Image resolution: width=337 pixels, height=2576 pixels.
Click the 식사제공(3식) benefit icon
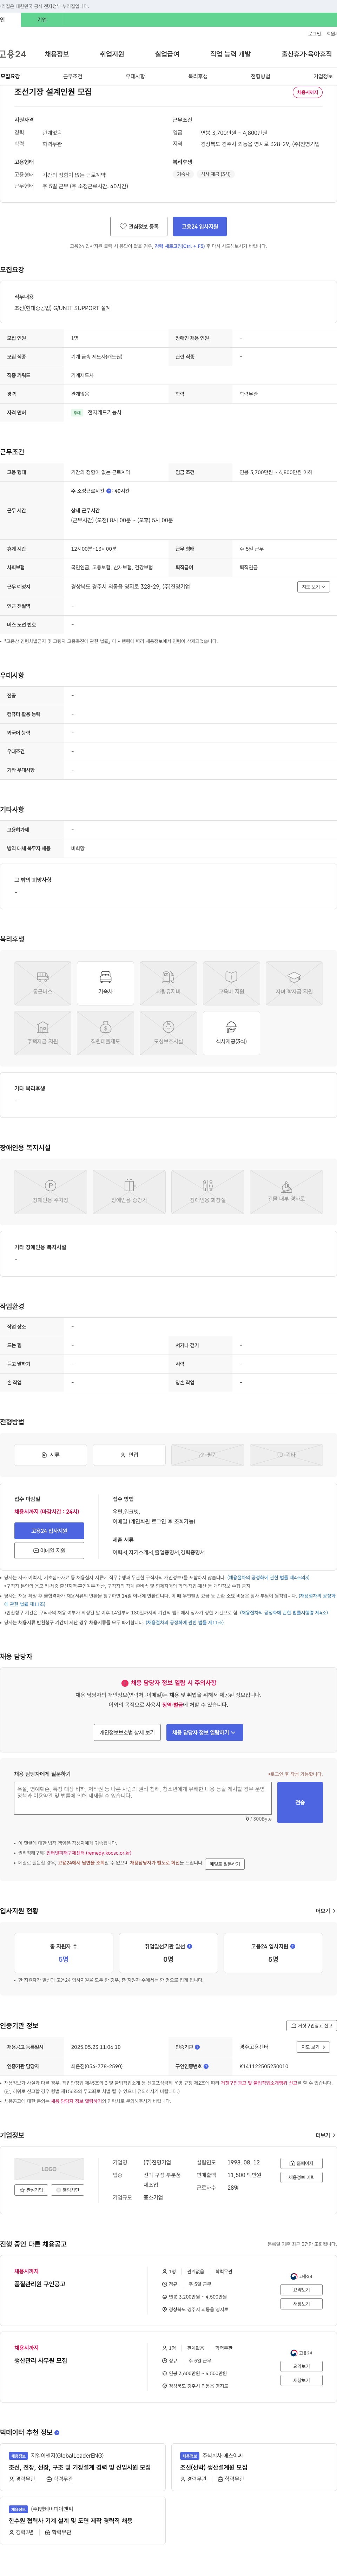pyautogui.click(x=231, y=1033)
